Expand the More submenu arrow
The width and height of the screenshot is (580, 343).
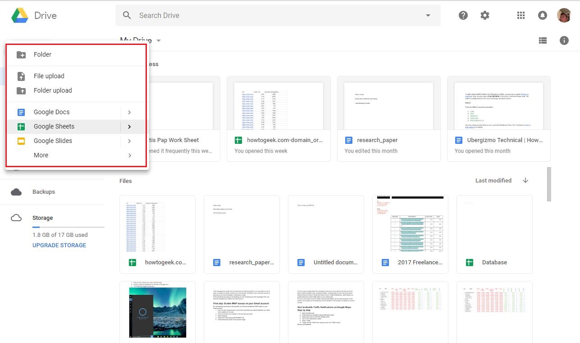click(129, 156)
